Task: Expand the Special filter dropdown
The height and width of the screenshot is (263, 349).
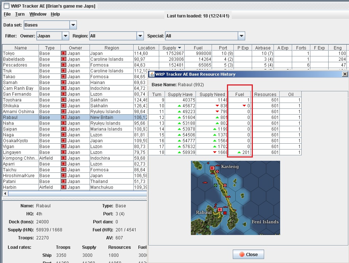Action: 242,36
